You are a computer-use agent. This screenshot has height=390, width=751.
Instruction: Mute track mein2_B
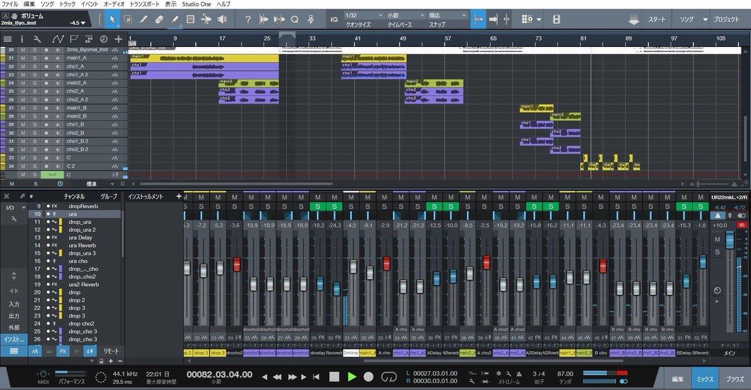(x=23, y=116)
